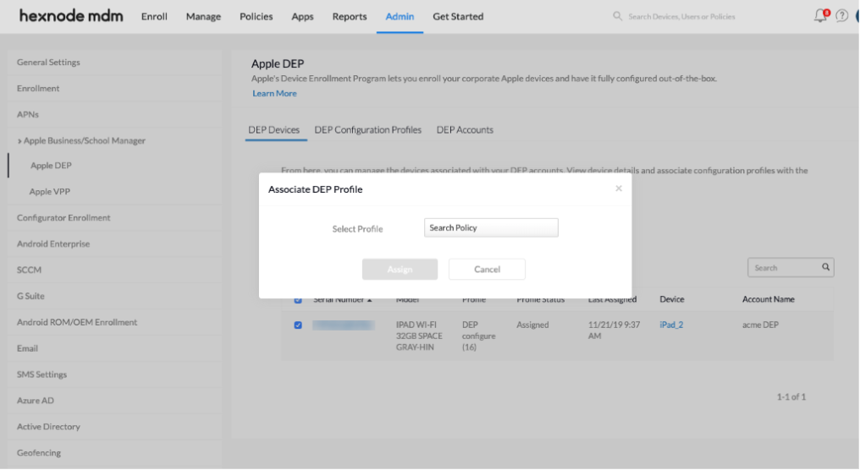The width and height of the screenshot is (860, 470).
Task: Click the Device column header
Action: tap(672, 299)
